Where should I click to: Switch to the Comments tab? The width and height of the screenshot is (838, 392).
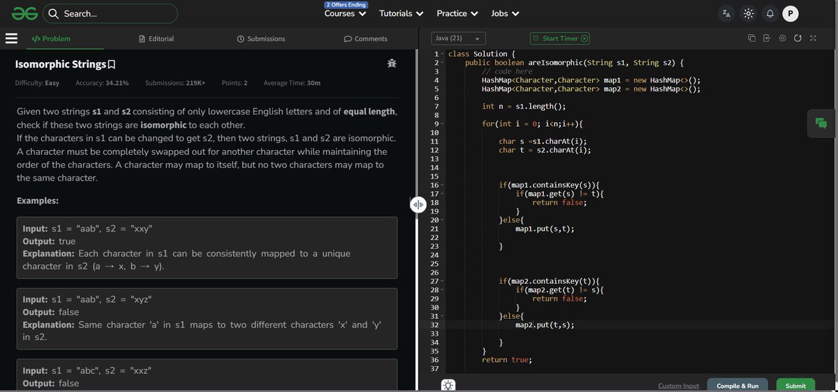tap(366, 38)
